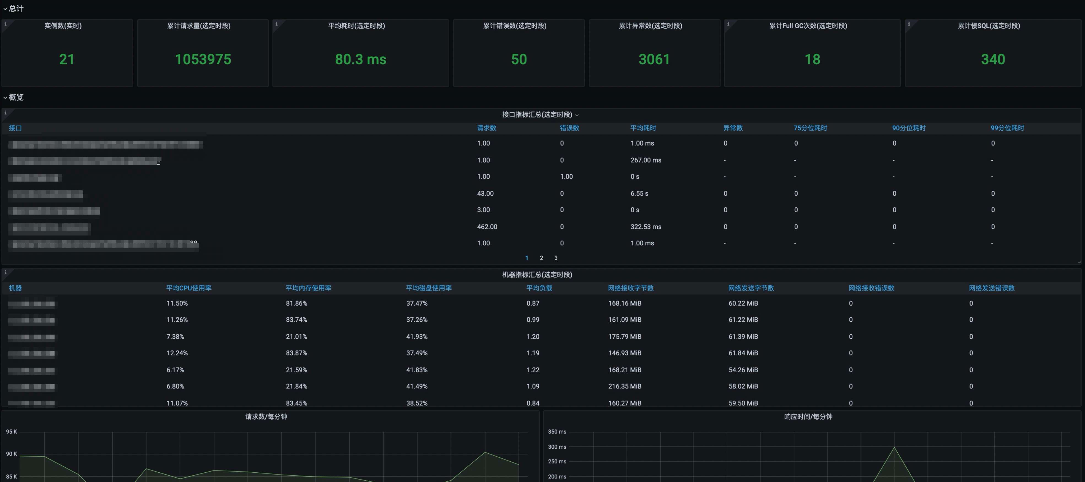
Task: Go to page 3 of interface table
Action: coord(555,258)
